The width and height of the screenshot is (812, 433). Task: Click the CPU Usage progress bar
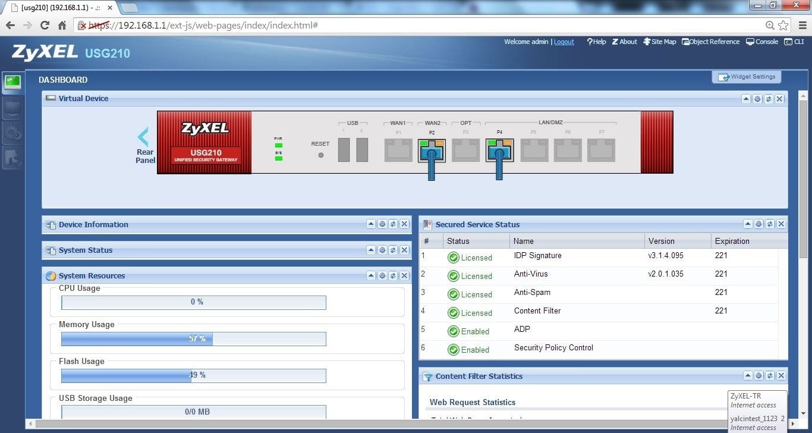[194, 302]
